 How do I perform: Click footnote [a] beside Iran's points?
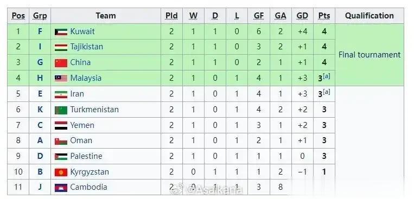point(327,92)
